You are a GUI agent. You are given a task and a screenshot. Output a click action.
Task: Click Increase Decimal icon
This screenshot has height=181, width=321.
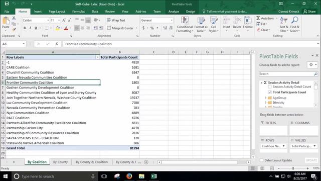(165, 28)
